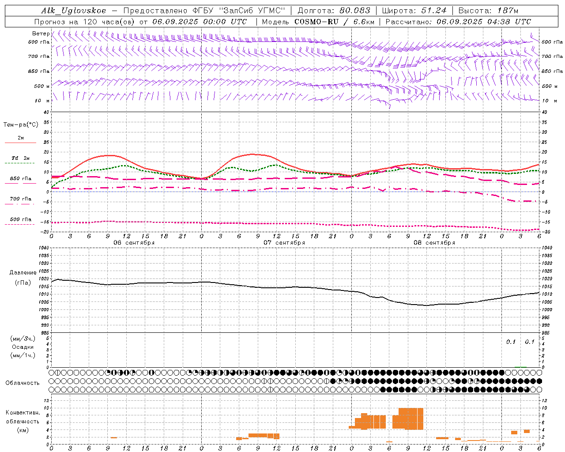
Task: Click the Осадки precipitation label
Action: pos(23,347)
